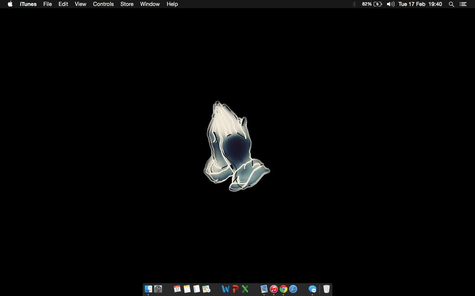This screenshot has width=475, height=296.
Task: Open Spotlight search magnifier
Action: point(451,4)
